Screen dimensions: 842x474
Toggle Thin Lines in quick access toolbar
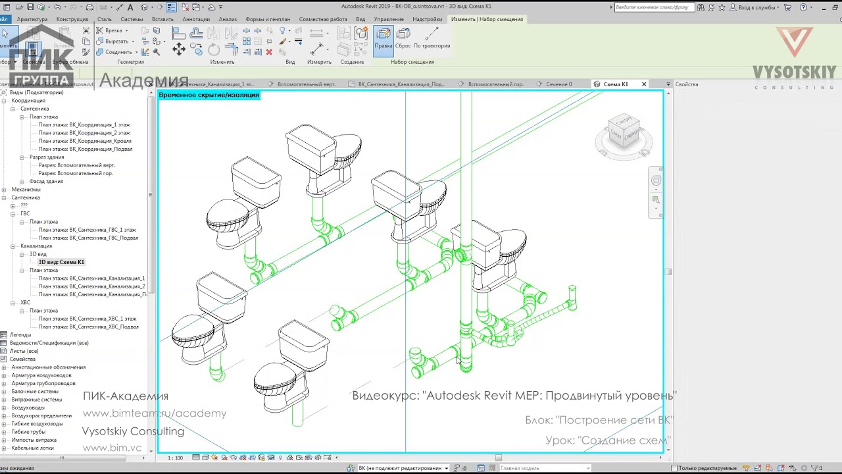coord(171,7)
